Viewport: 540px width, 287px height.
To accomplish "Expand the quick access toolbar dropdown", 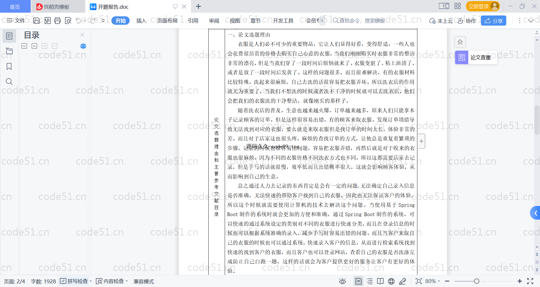I will (x=103, y=21).
